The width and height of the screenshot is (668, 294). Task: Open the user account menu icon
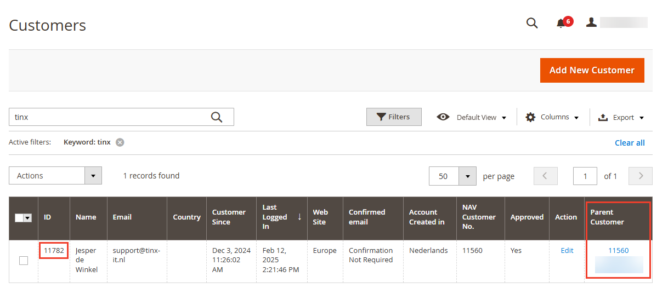click(x=591, y=22)
